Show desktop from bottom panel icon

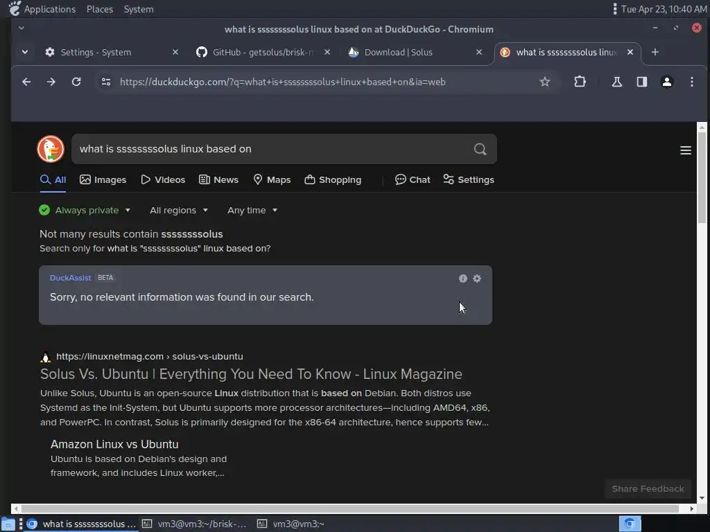(x=8, y=524)
